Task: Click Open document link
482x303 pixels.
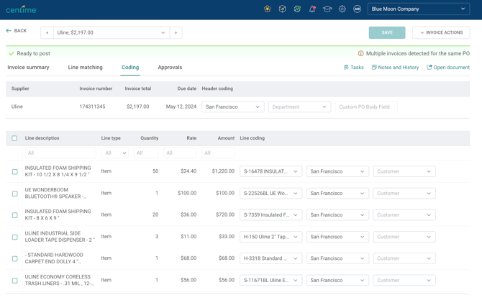Action: (x=448, y=68)
